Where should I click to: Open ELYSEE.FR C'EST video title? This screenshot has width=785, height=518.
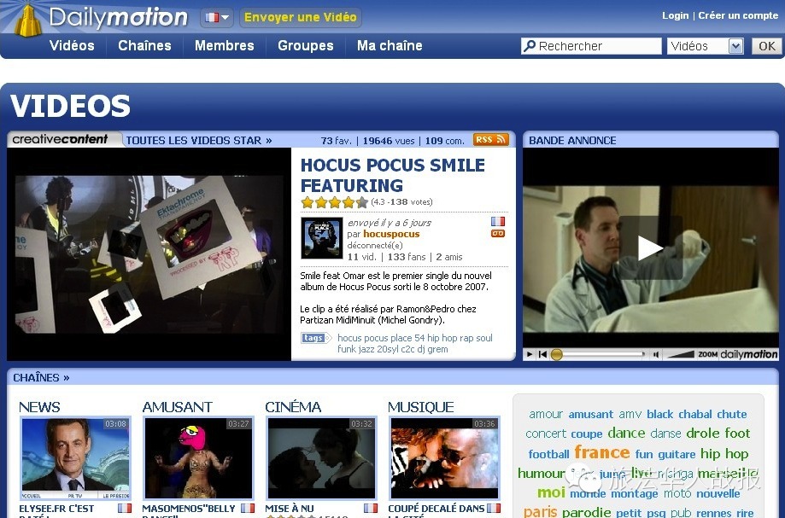click(56, 509)
